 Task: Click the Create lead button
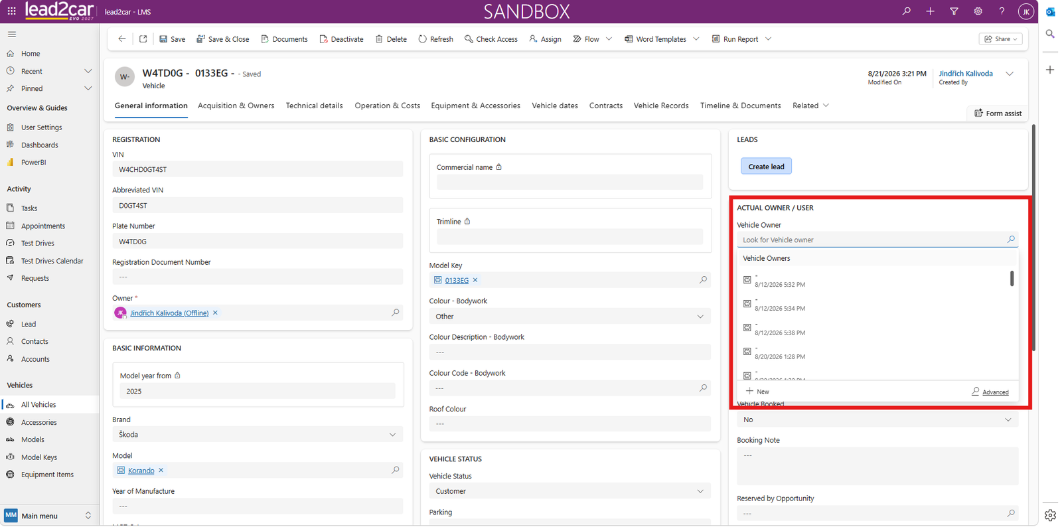pyautogui.click(x=766, y=167)
